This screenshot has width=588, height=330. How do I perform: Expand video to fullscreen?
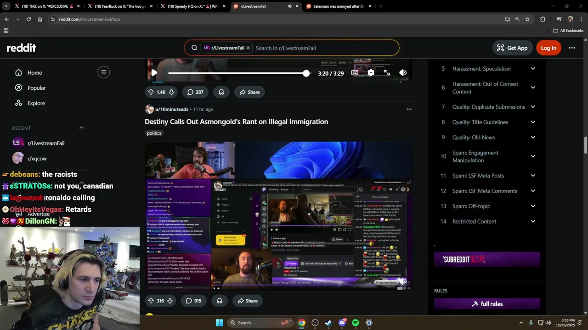(387, 72)
